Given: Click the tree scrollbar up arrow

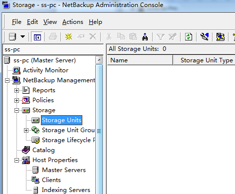Looking at the screenshot, I should (99, 60).
